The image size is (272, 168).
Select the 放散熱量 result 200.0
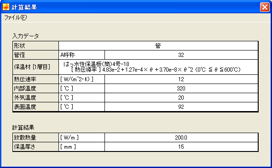pyautogui.click(x=181, y=138)
